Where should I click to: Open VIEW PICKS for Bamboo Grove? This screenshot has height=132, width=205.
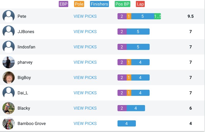(x=85, y=123)
